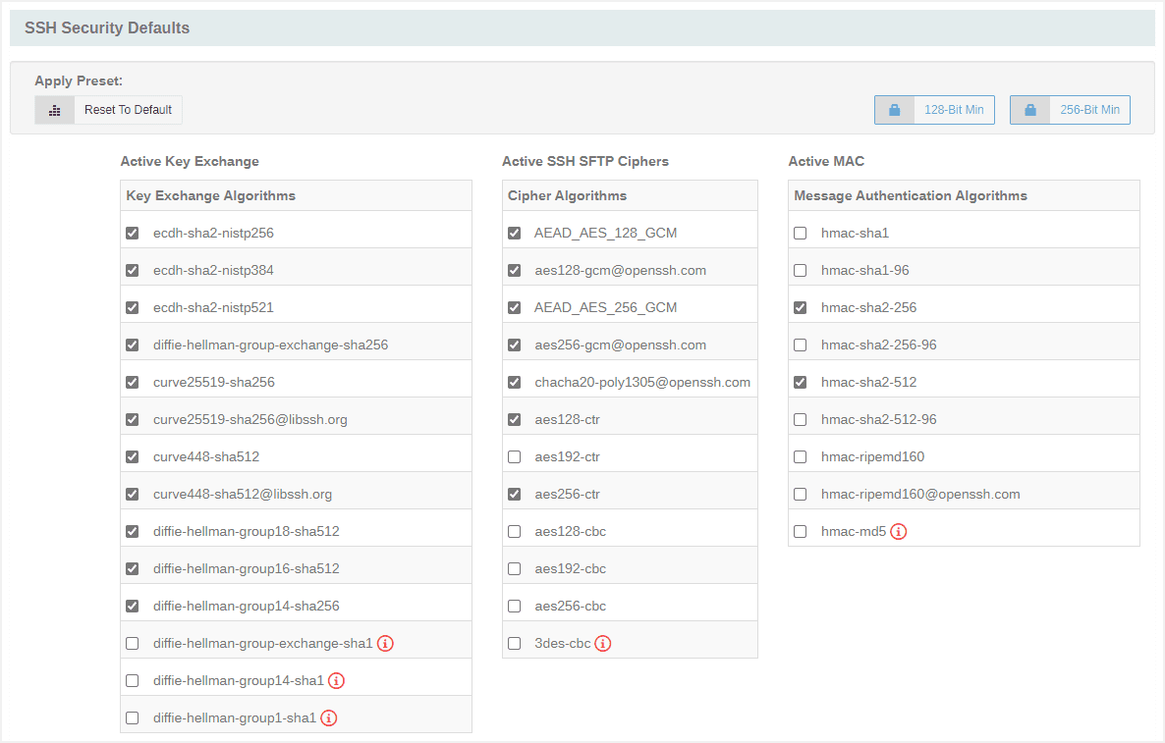Uncheck curve25519-sha256@libssh.org
The image size is (1165, 743).
pos(133,419)
